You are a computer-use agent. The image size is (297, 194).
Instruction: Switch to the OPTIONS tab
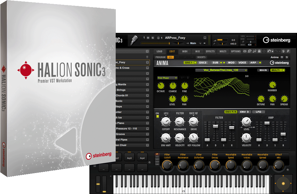pos(236,51)
